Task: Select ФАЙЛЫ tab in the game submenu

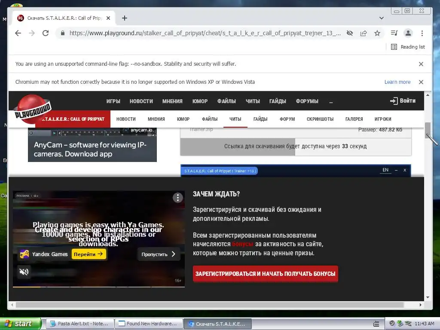Action: click(210, 119)
